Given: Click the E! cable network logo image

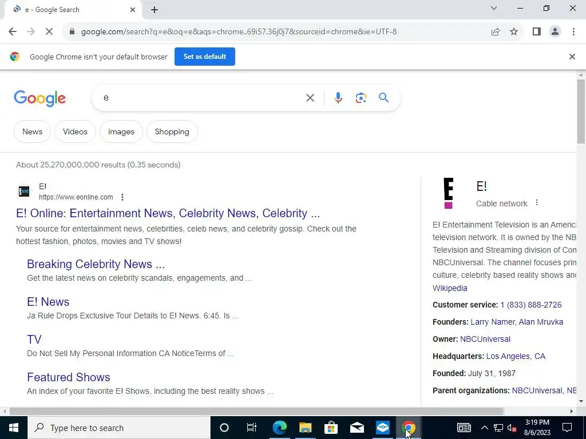Looking at the screenshot, I should (449, 193).
